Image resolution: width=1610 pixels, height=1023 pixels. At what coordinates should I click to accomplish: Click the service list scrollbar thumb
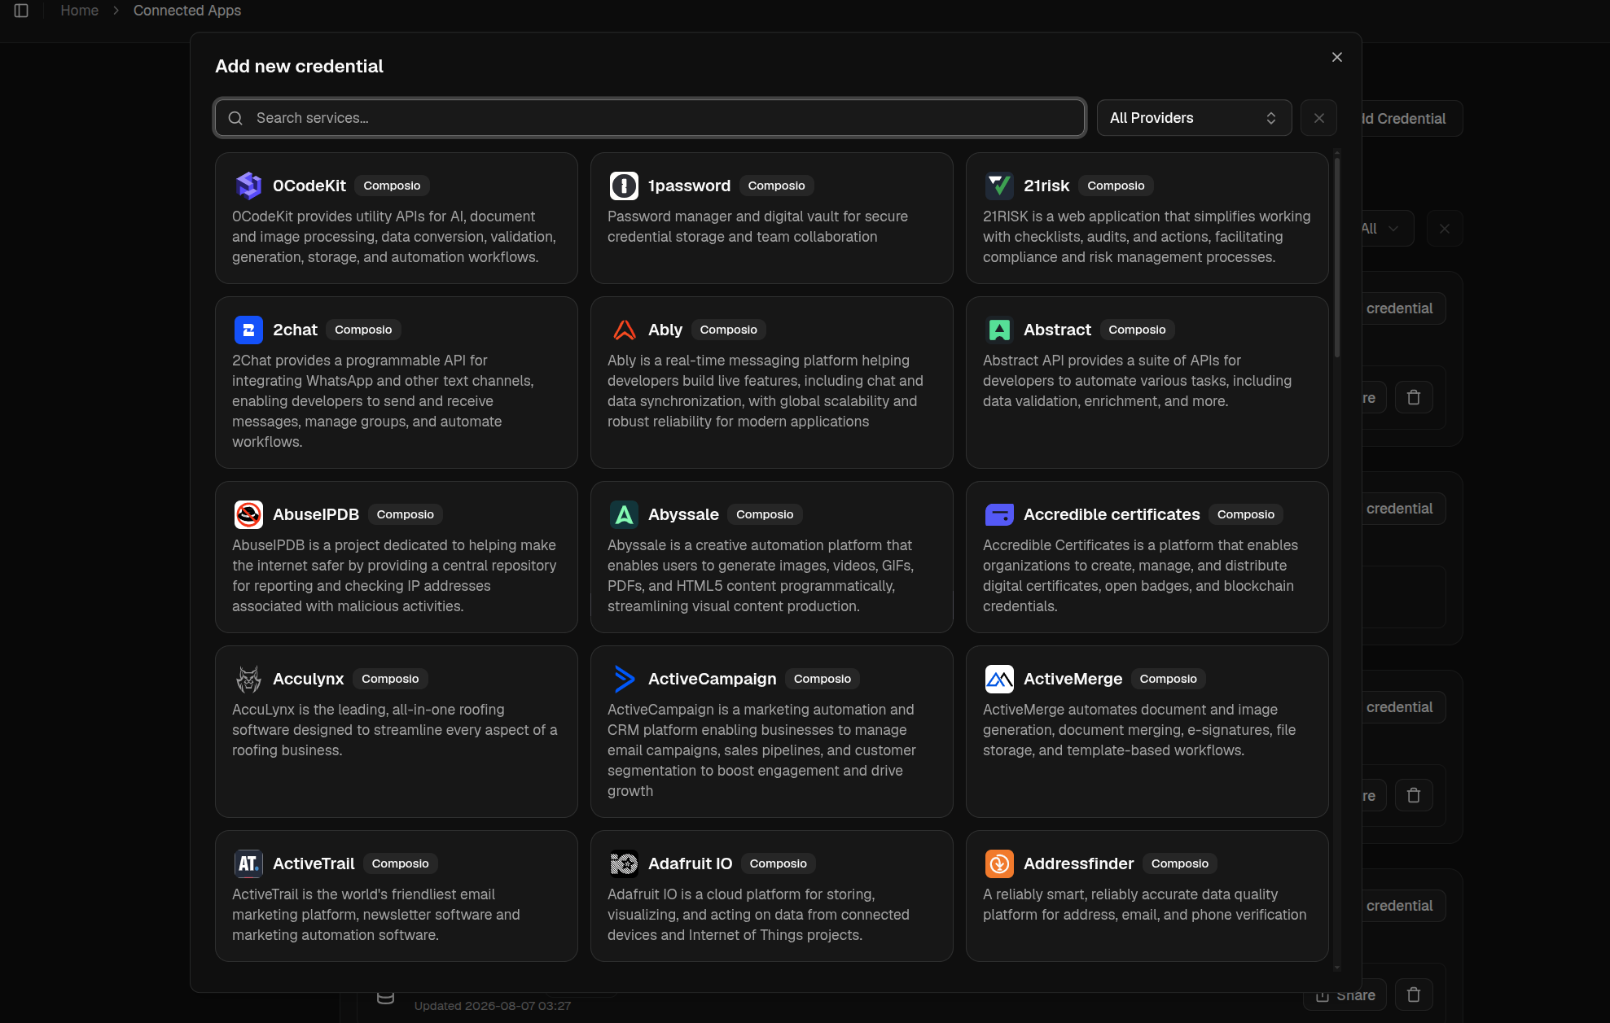[1336, 256]
